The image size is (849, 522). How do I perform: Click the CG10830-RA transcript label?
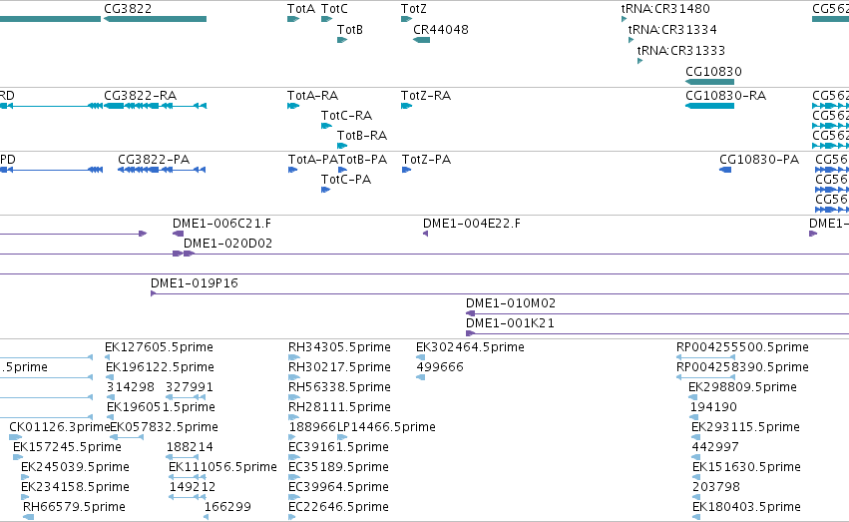point(726,96)
